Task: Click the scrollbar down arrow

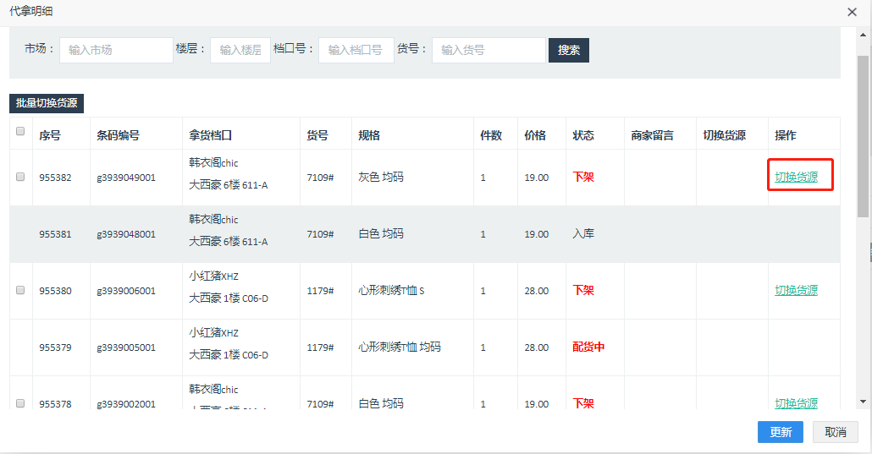Action: tap(863, 402)
